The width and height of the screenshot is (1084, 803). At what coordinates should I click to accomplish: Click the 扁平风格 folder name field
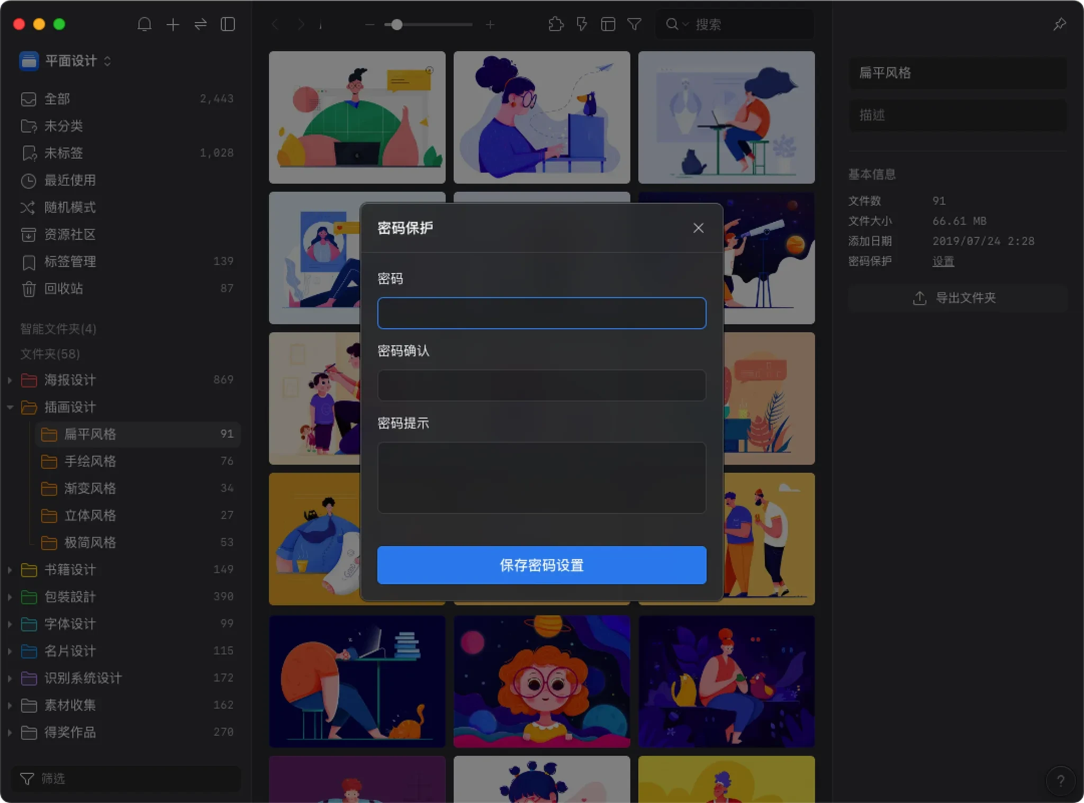coord(957,73)
